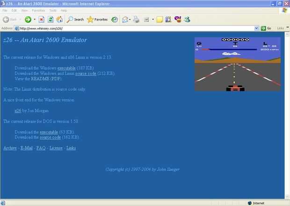290x206 pixels.
Task: Click the IE icon in title bar
Action: 3,3
